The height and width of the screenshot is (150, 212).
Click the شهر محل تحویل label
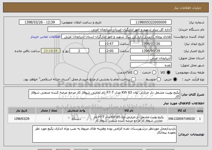[x=192, y=65]
